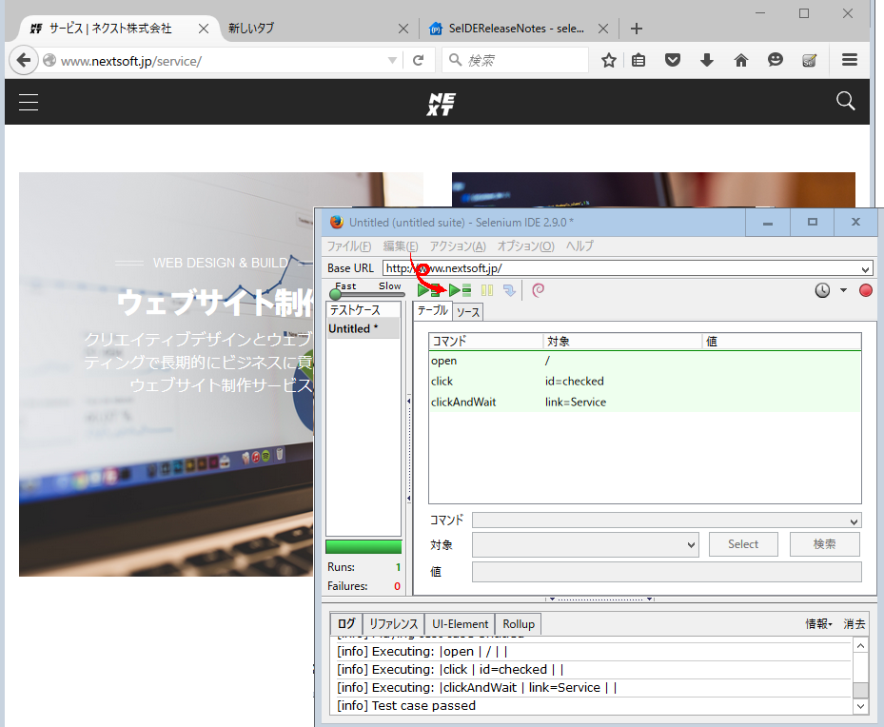Open the bookmarks list icon
The width and height of the screenshot is (884, 727).
coord(638,60)
